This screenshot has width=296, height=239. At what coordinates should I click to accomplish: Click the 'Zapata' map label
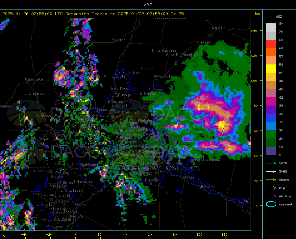click(81, 205)
